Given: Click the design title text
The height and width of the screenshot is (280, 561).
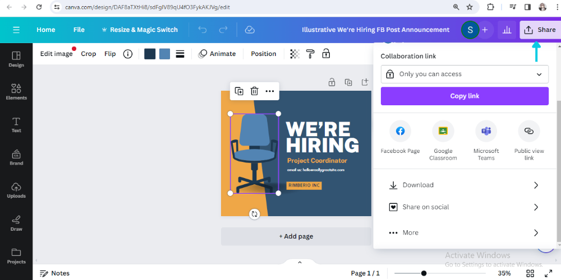Looking at the screenshot, I should click(x=375, y=30).
